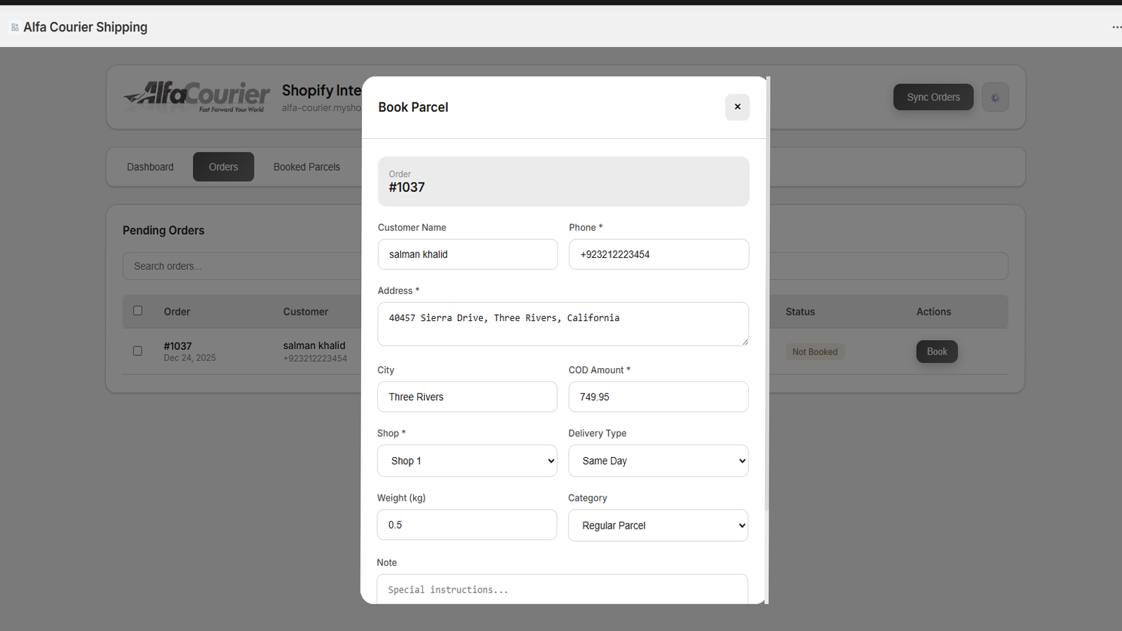This screenshot has height=631, width=1122.
Task: Click the Customer Name input field
Action: click(467, 254)
